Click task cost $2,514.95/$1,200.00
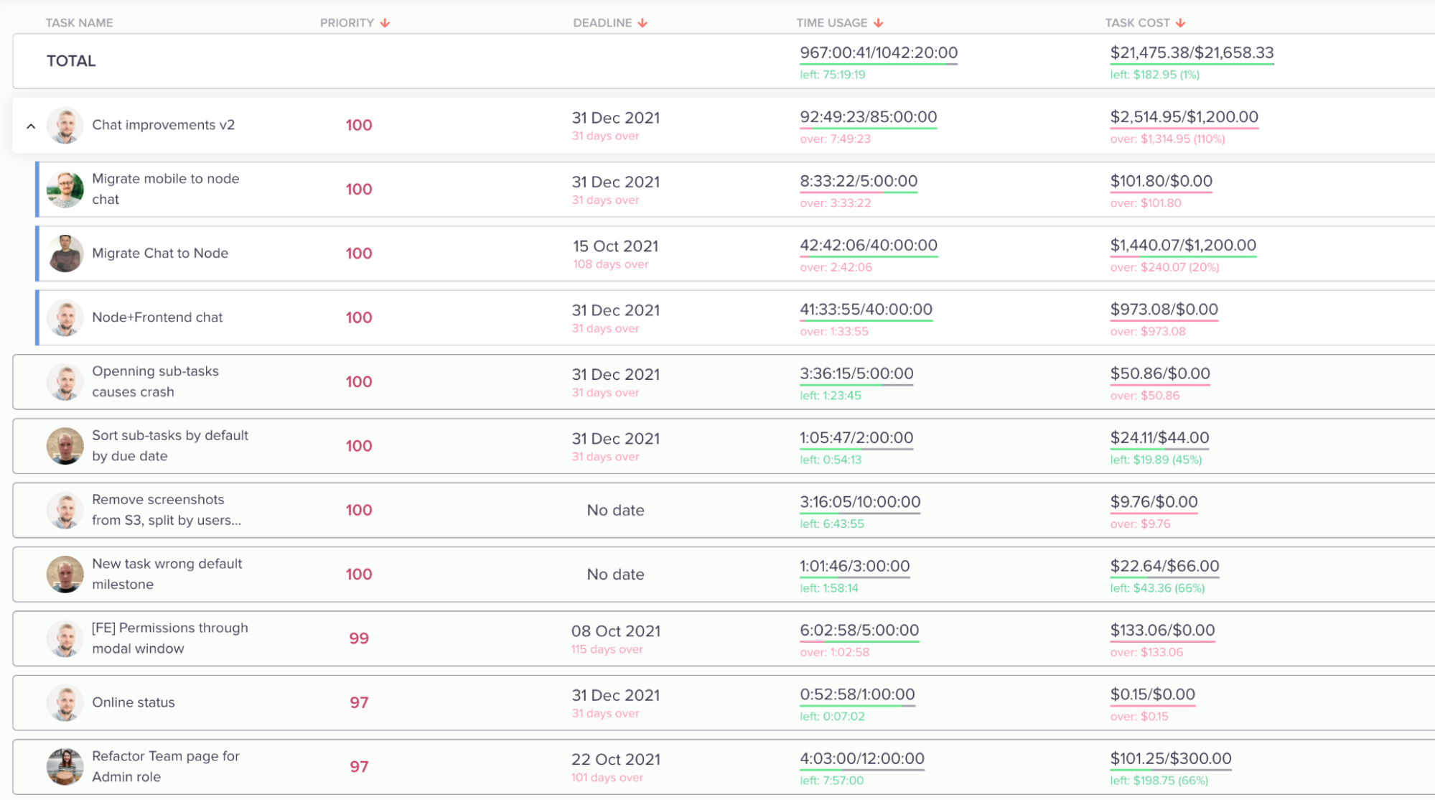Screen dimensions: 1435x800 click(1184, 117)
